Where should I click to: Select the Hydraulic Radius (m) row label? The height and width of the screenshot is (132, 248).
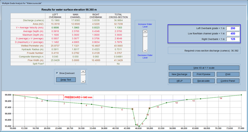33,49
